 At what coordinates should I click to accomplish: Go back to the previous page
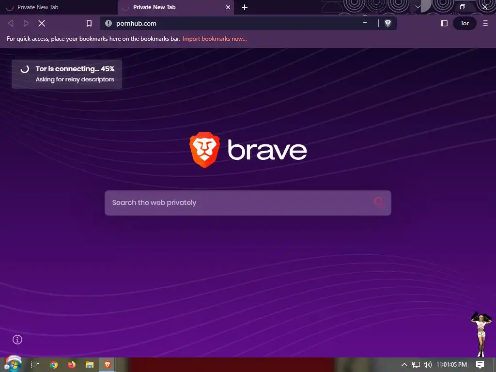click(x=11, y=23)
